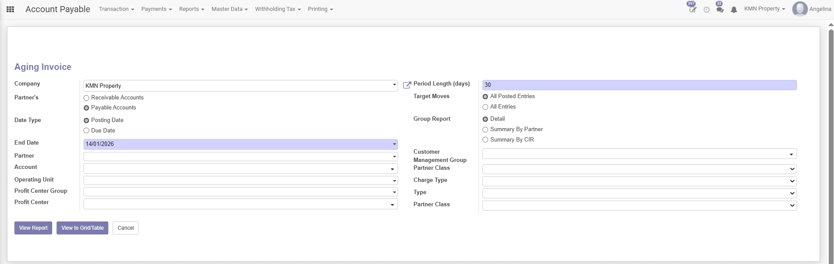The width and height of the screenshot is (834, 264).
Task: Click the View to Grid/Table button
Action: pyautogui.click(x=82, y=228)
